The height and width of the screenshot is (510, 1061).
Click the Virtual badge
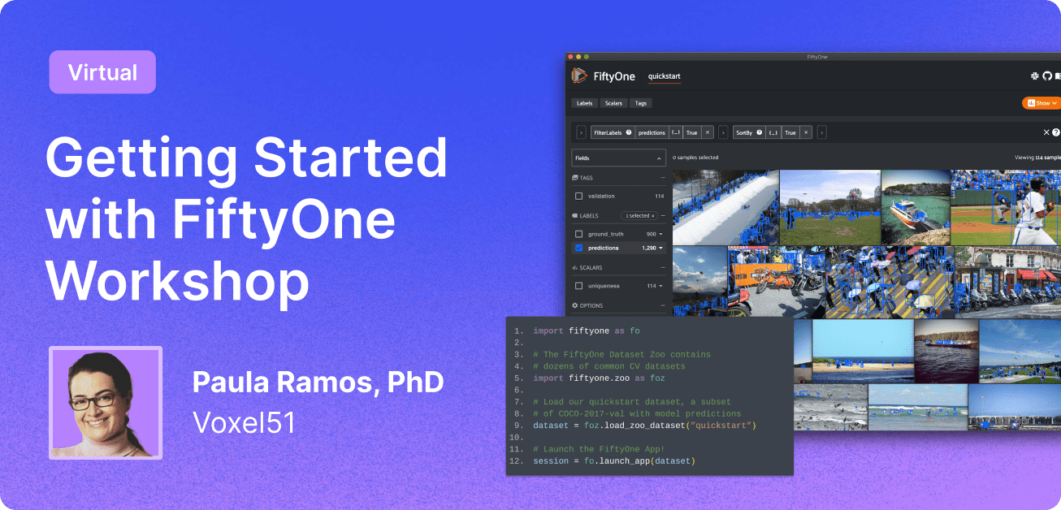click(102, 72)
